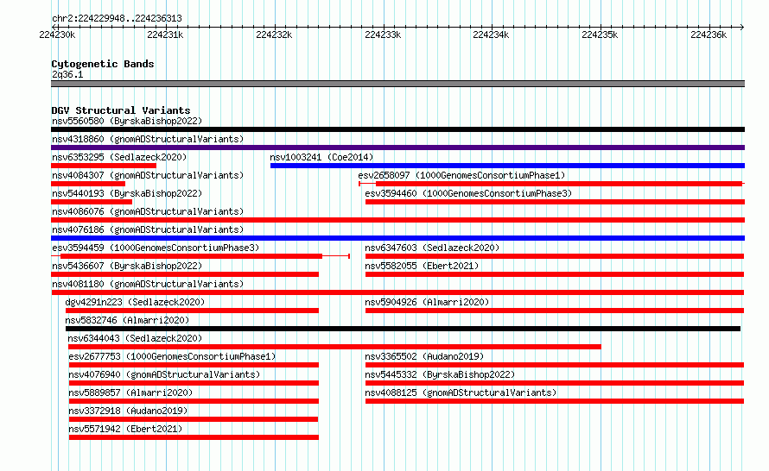
Task: Click nsv5582055 (Ebert2021) label
Action: pos(422,266)
